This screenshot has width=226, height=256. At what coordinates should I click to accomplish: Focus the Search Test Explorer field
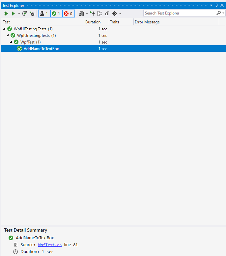(180, 13)
